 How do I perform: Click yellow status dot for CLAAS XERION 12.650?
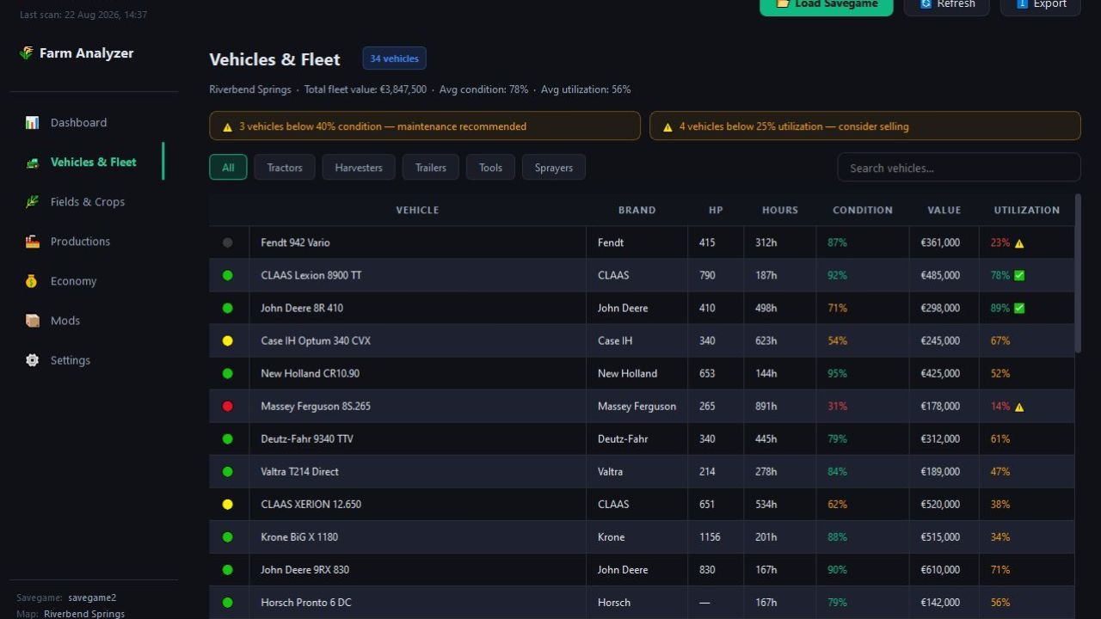[228, 505]
